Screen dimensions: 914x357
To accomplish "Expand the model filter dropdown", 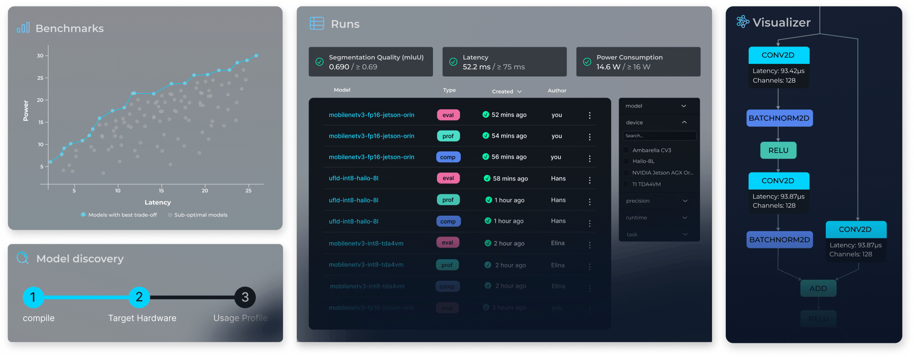I will [684, 106].
